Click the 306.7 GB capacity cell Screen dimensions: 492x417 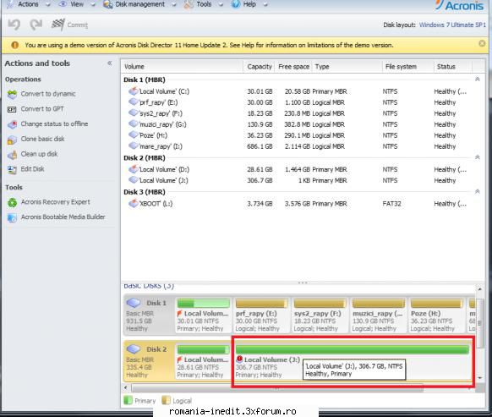coord(260,180)
